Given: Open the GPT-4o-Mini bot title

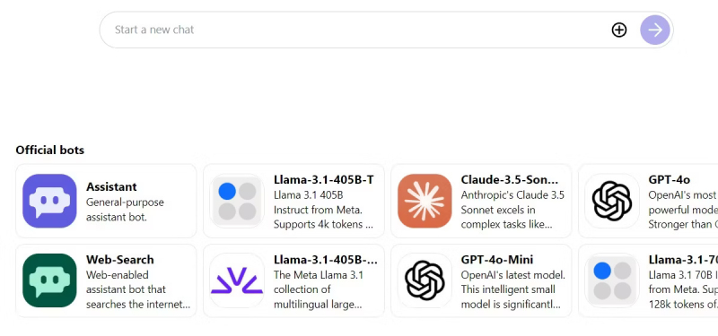Looking at the screenshot, I should (x=497, y=260).
